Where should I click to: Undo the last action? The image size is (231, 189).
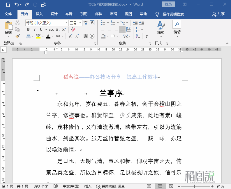[17, 5]
